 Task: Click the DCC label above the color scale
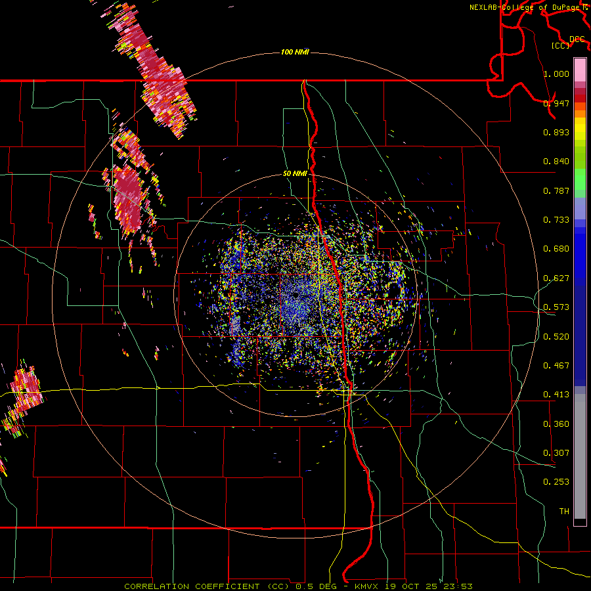pos(577,39)
